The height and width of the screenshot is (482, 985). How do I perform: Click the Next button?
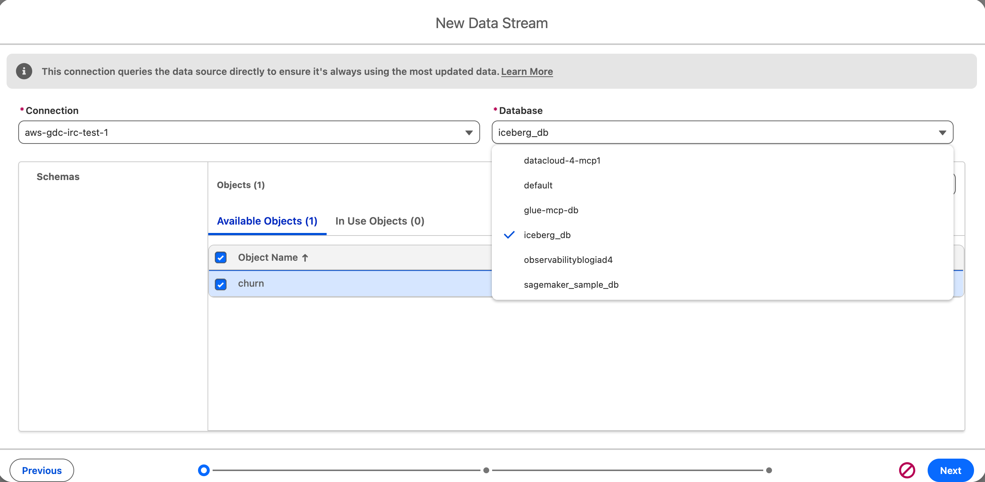(x=950, y=470)
